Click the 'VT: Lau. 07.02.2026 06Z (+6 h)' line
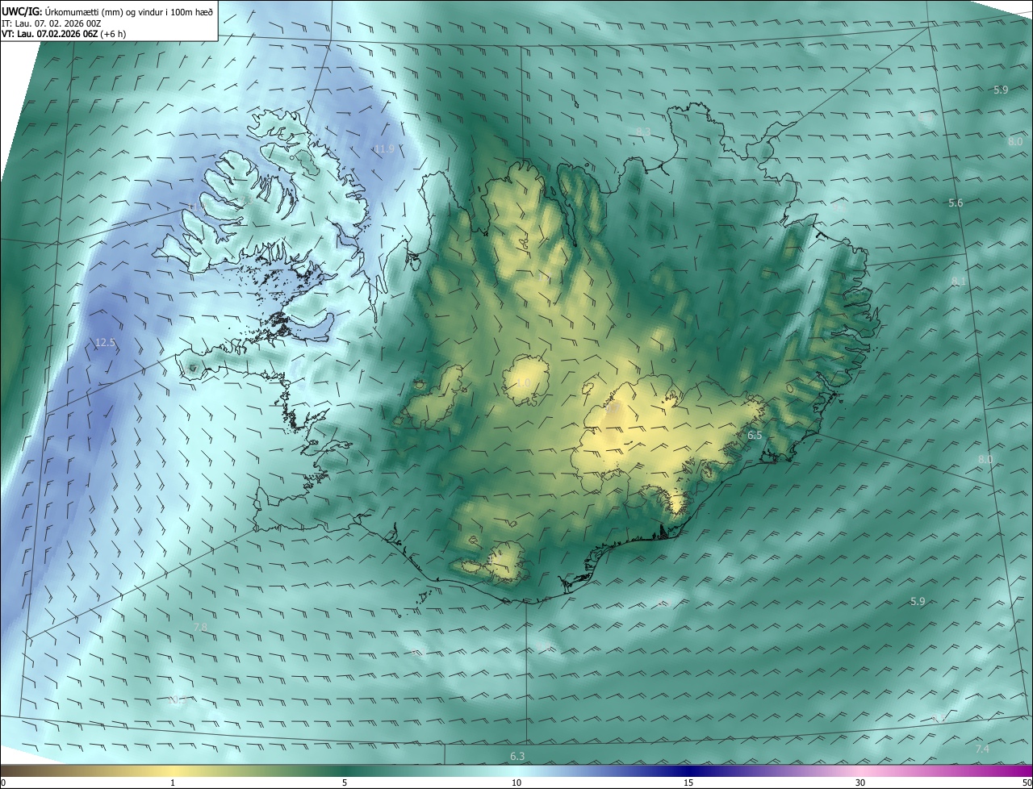Viewport: 1033px width, 789px height. click(64, 34)
